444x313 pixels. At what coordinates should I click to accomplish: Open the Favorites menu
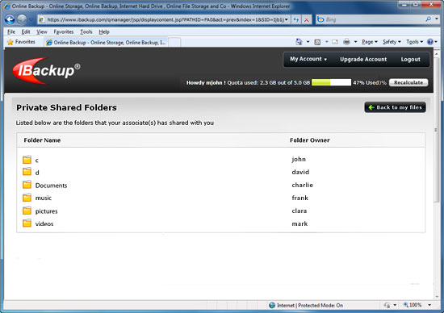(64, 31)
